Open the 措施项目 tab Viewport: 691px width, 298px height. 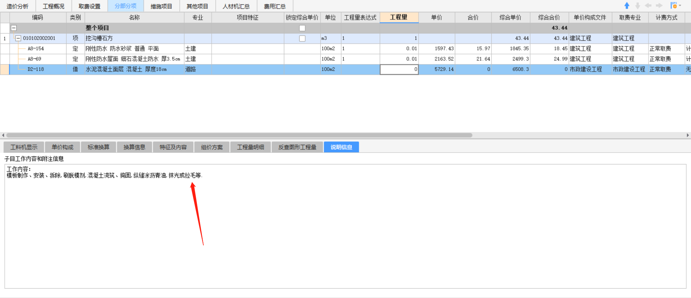coord(162,6)
